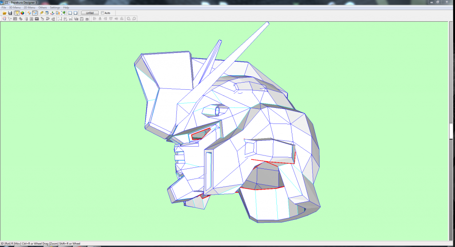Open the 3D Menu
The width and height of the screenshot is (455, 247).
pos(14,8)
